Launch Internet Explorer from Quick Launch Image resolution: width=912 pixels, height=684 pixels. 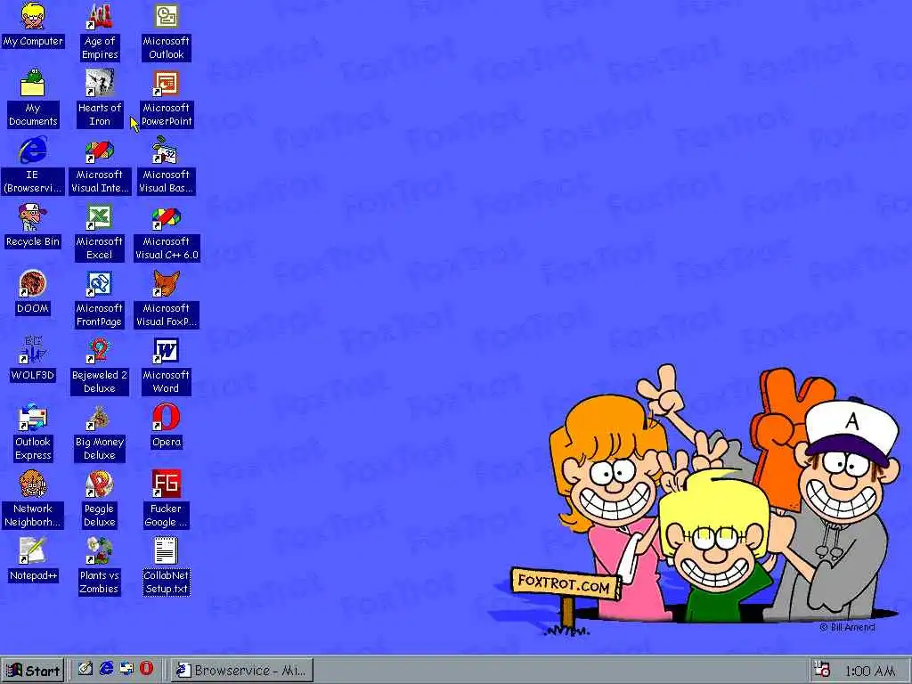(106, 669)
